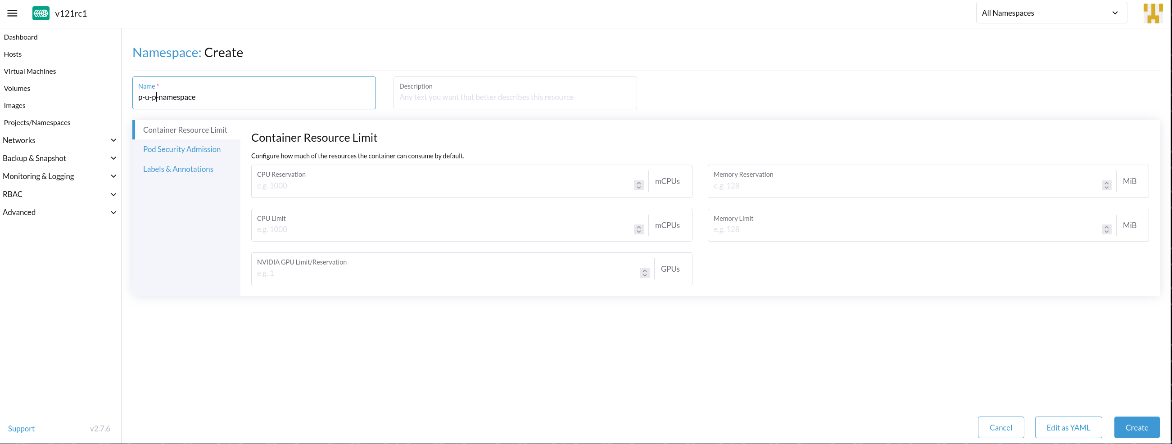Click the CPU Reservation up stepper arrow
Image resolution: width=1172 pixels, height=444 pixels.
[x=638, y=183]
